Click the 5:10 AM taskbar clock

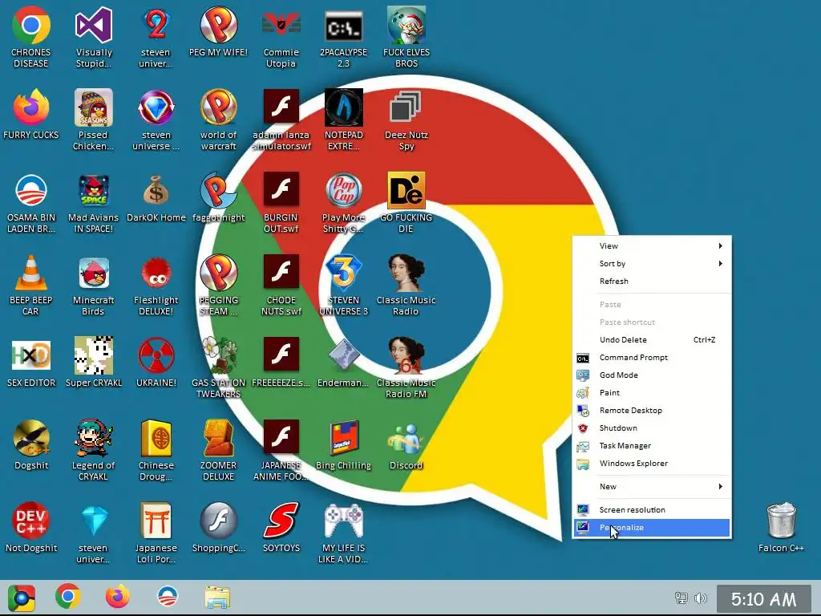(763, 598)
